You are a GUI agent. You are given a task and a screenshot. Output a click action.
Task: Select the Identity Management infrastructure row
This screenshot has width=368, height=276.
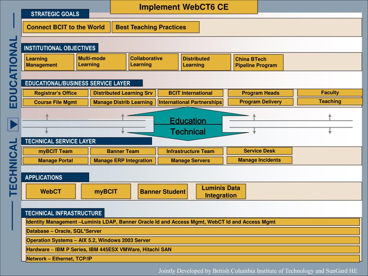pos(193,222)
